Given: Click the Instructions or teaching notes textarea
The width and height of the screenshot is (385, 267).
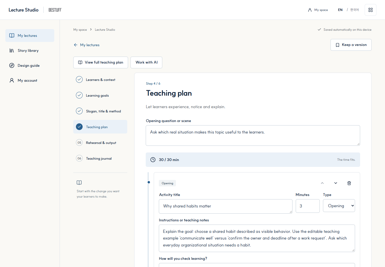Looking at the screenshot, I should tap(257, 238).
